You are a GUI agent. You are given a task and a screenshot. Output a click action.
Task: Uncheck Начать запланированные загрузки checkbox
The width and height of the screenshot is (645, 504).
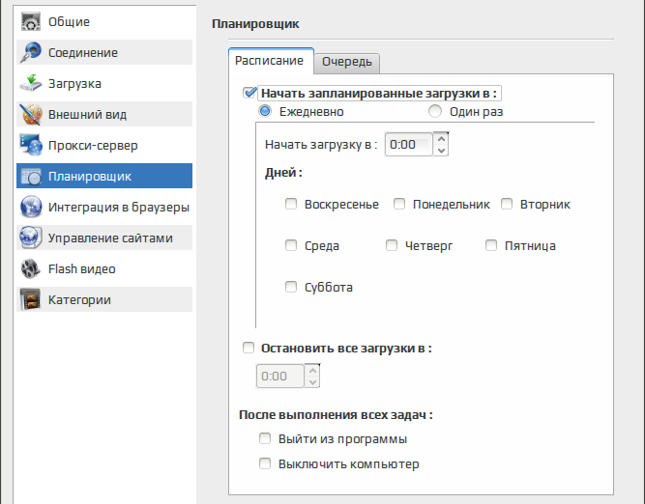pos(249,93)
